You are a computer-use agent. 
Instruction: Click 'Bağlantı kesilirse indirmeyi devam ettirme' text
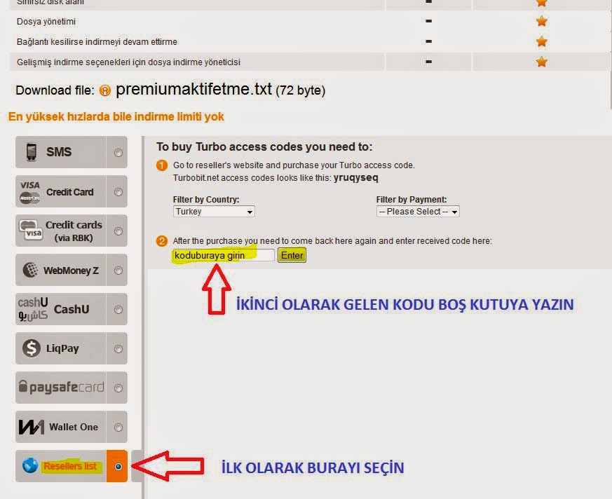pyautogui.click(x=97, y=42)
